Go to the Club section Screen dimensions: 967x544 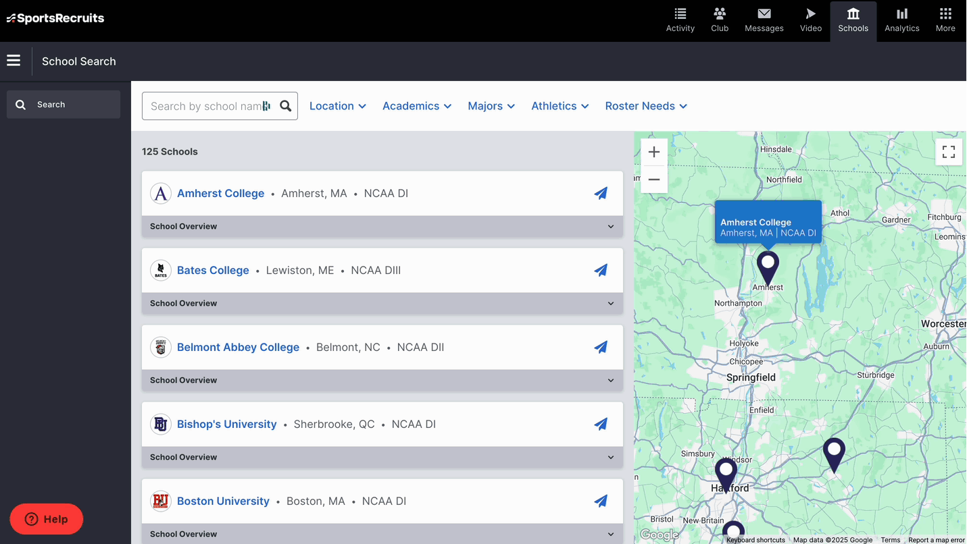coord(720,20)
